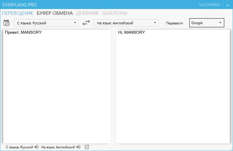Image resolution: width=233 pixels, height=151 pixels.
Task: Open НАСТРОЙКИ in the title bar
Action: [x=209, y=5]
